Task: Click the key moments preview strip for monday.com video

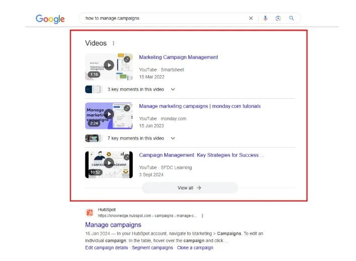Action: [x=94, y=139]
